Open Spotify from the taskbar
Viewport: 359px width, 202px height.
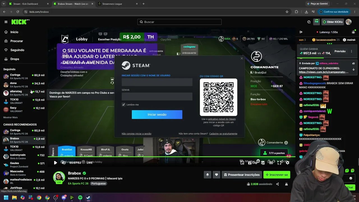click(80, 198)
